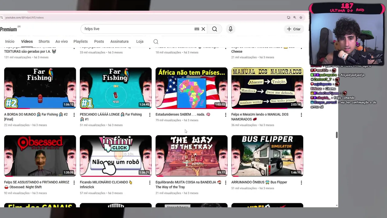Open the menu for MANUAL DOS NAMORADOS video
Viewport: 387px width, 218px height.
click(x=301, y=115)
